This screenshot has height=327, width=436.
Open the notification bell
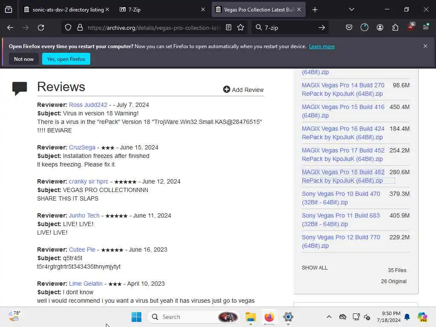click(x=407, y=317)
